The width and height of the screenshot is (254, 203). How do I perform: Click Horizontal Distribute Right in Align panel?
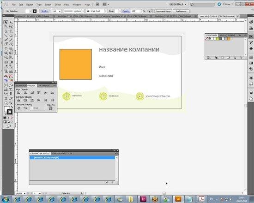52,101
